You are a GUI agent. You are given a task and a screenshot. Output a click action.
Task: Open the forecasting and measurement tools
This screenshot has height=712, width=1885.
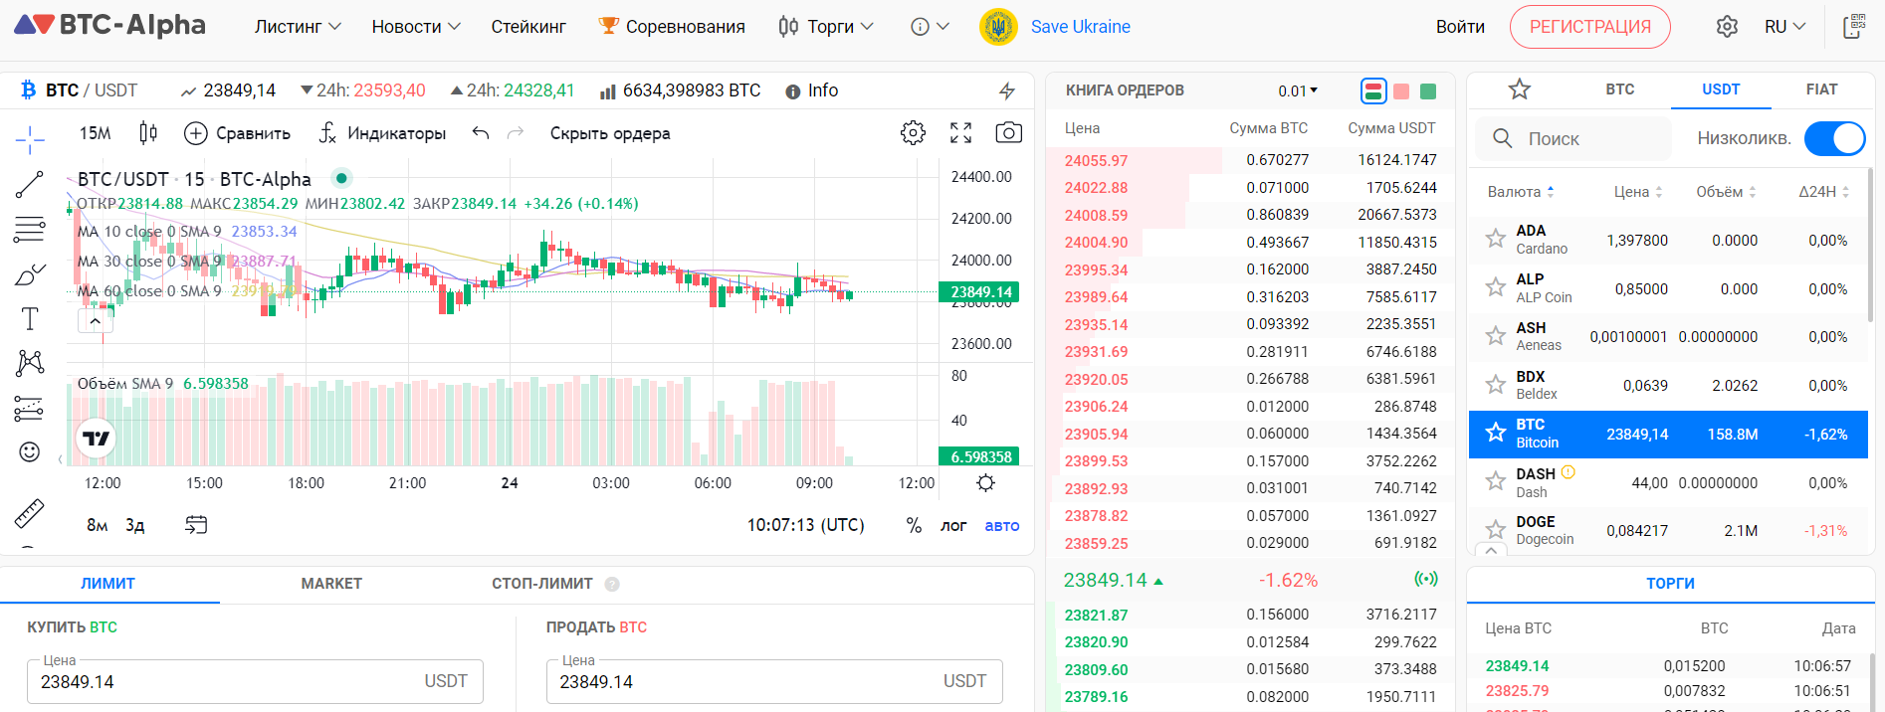30,408
